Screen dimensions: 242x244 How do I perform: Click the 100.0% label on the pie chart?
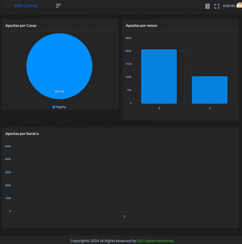pos(59,92)
